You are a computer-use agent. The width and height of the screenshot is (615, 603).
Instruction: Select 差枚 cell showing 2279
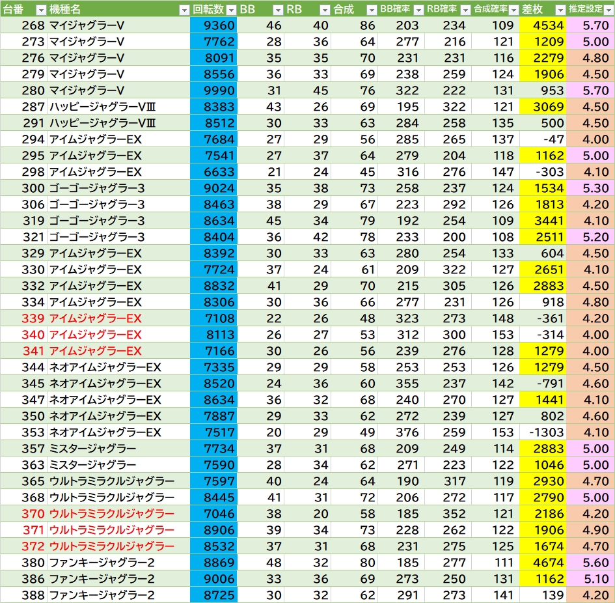[543, 58]
